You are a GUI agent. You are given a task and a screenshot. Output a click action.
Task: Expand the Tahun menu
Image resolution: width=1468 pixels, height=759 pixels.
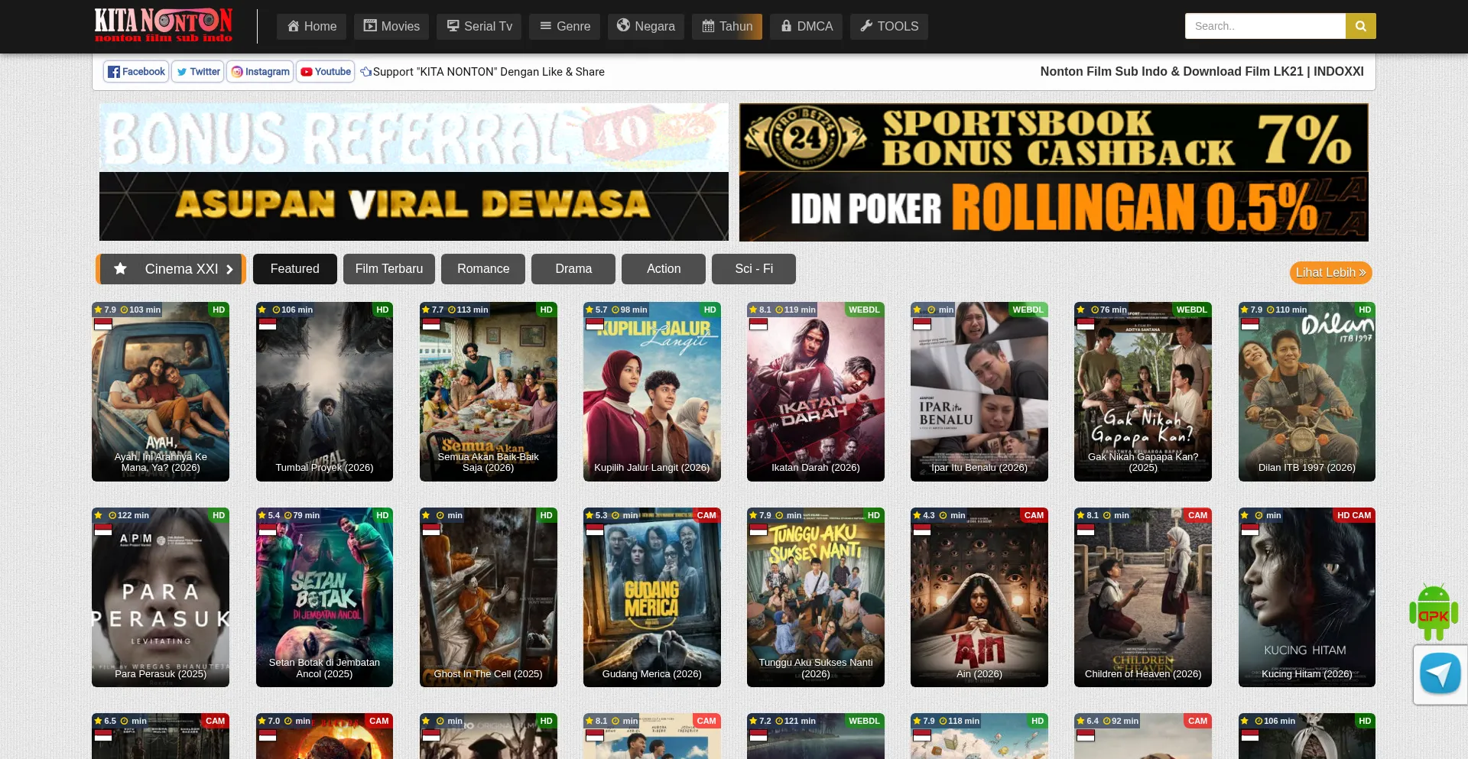click(x=727, y=27)
